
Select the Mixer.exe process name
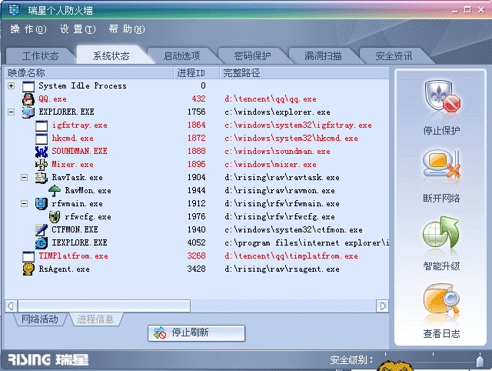(73, 164)
